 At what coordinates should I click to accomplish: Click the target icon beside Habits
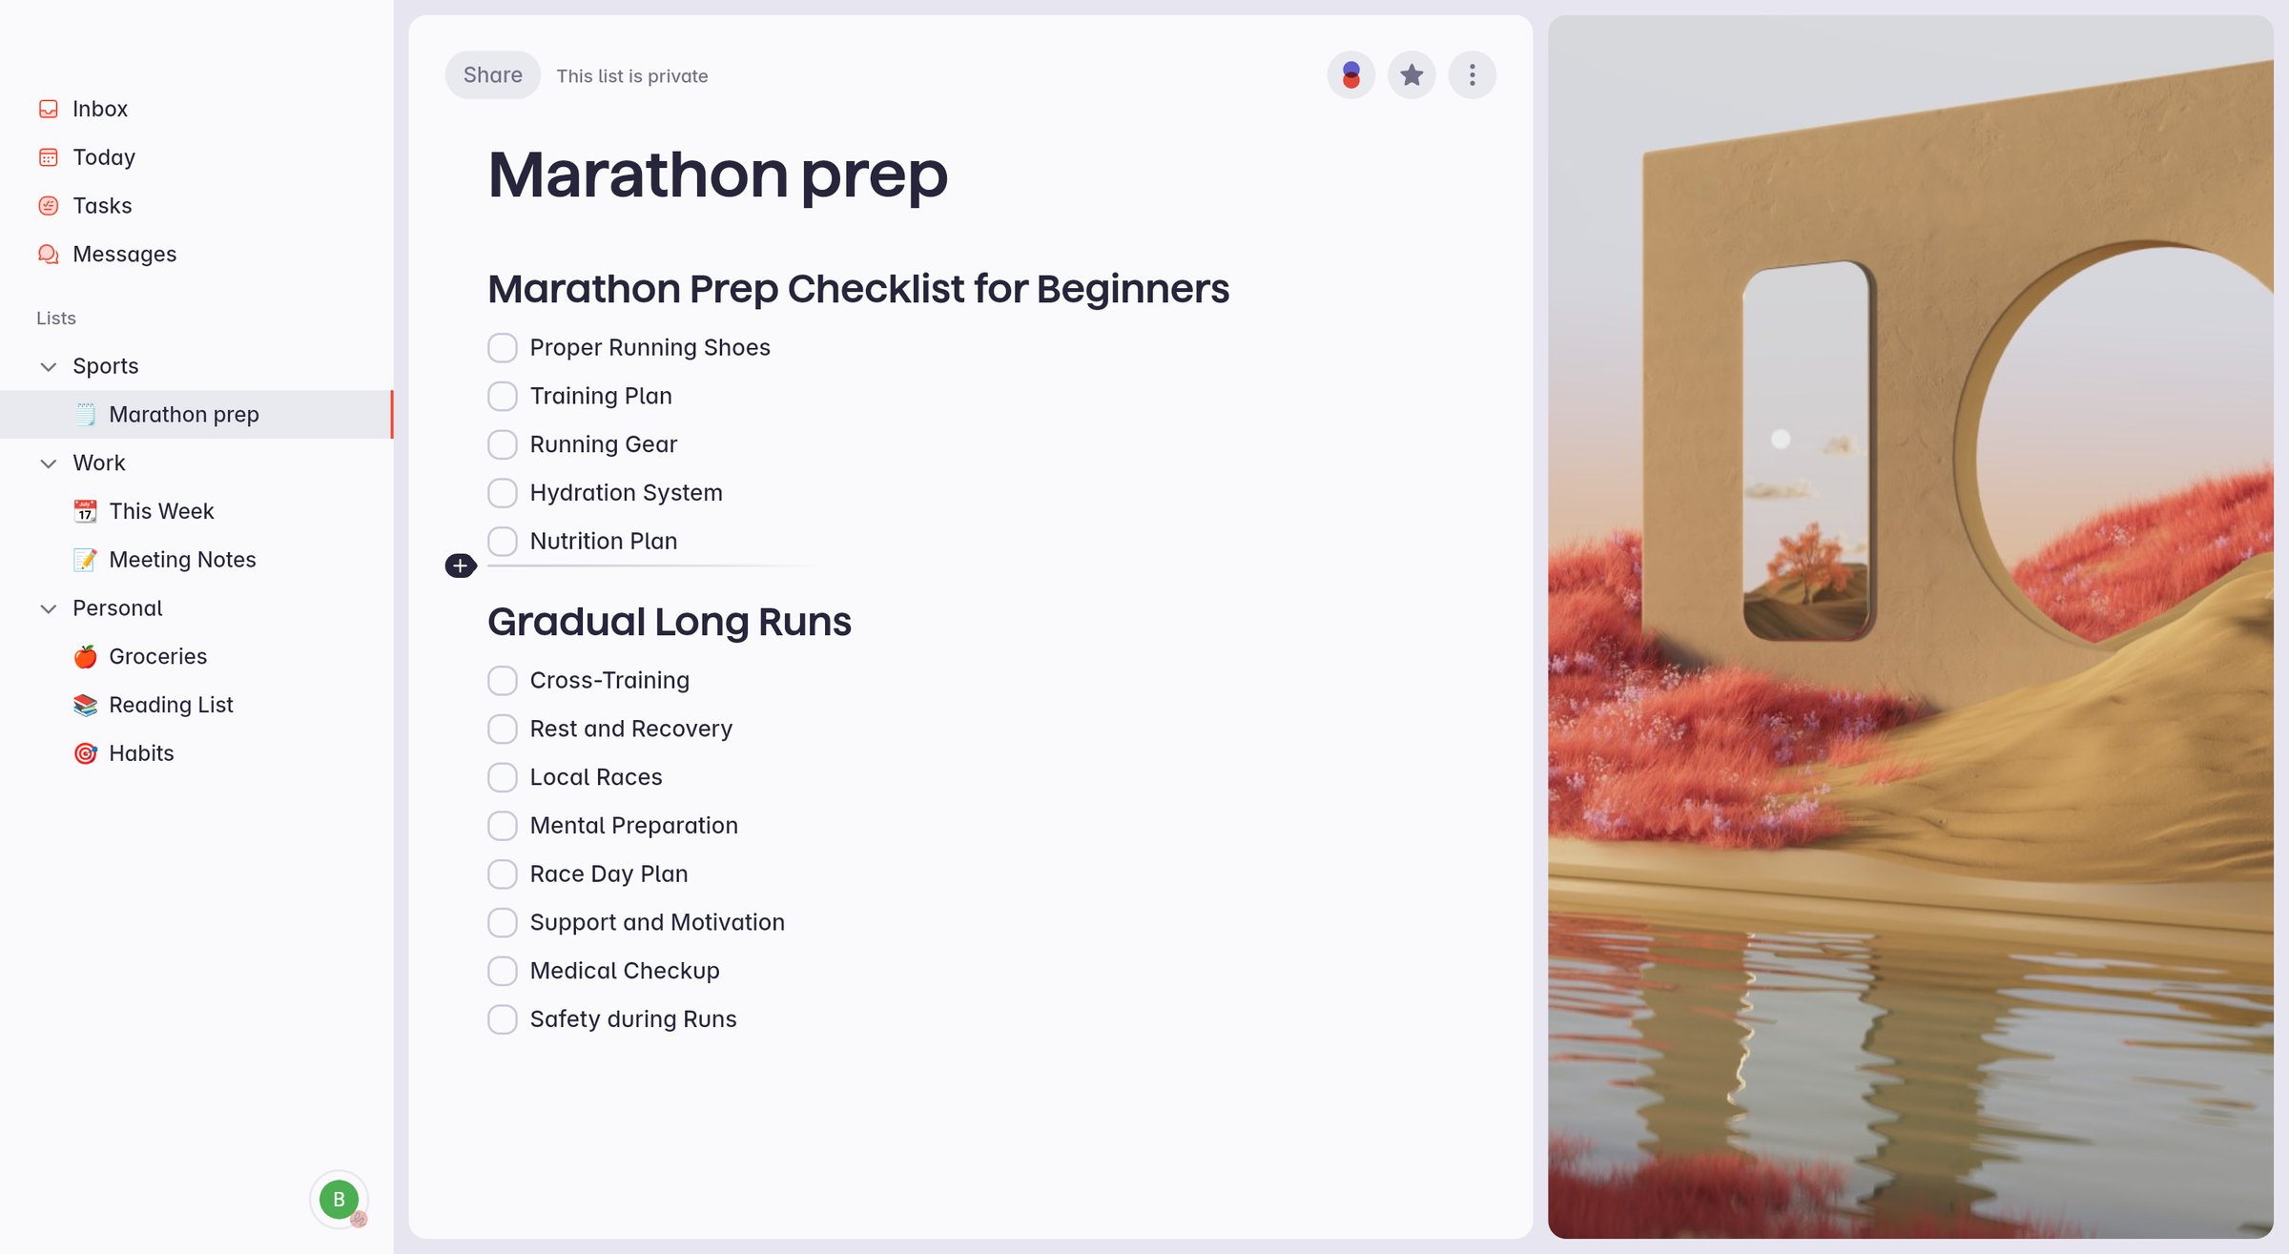[x=85, y=753]
